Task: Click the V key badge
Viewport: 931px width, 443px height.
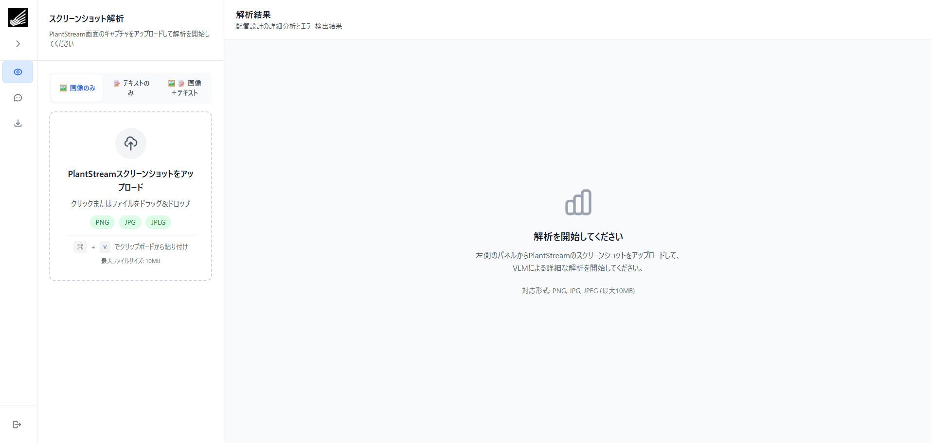Action: pyautogui.click(x=105, y=247)
